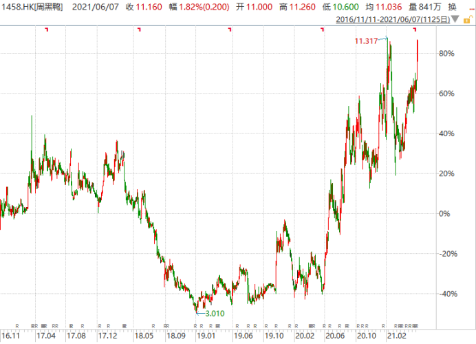Click the change value 幅 1.82%(0.200)
This screenshot has width=476, height=344.
(199, 7)
